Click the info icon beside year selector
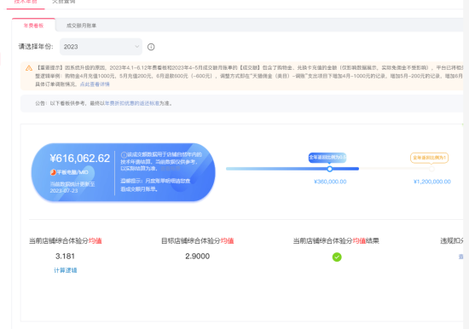The height and width of the screenshot is (329, 469). coord(151,47)
